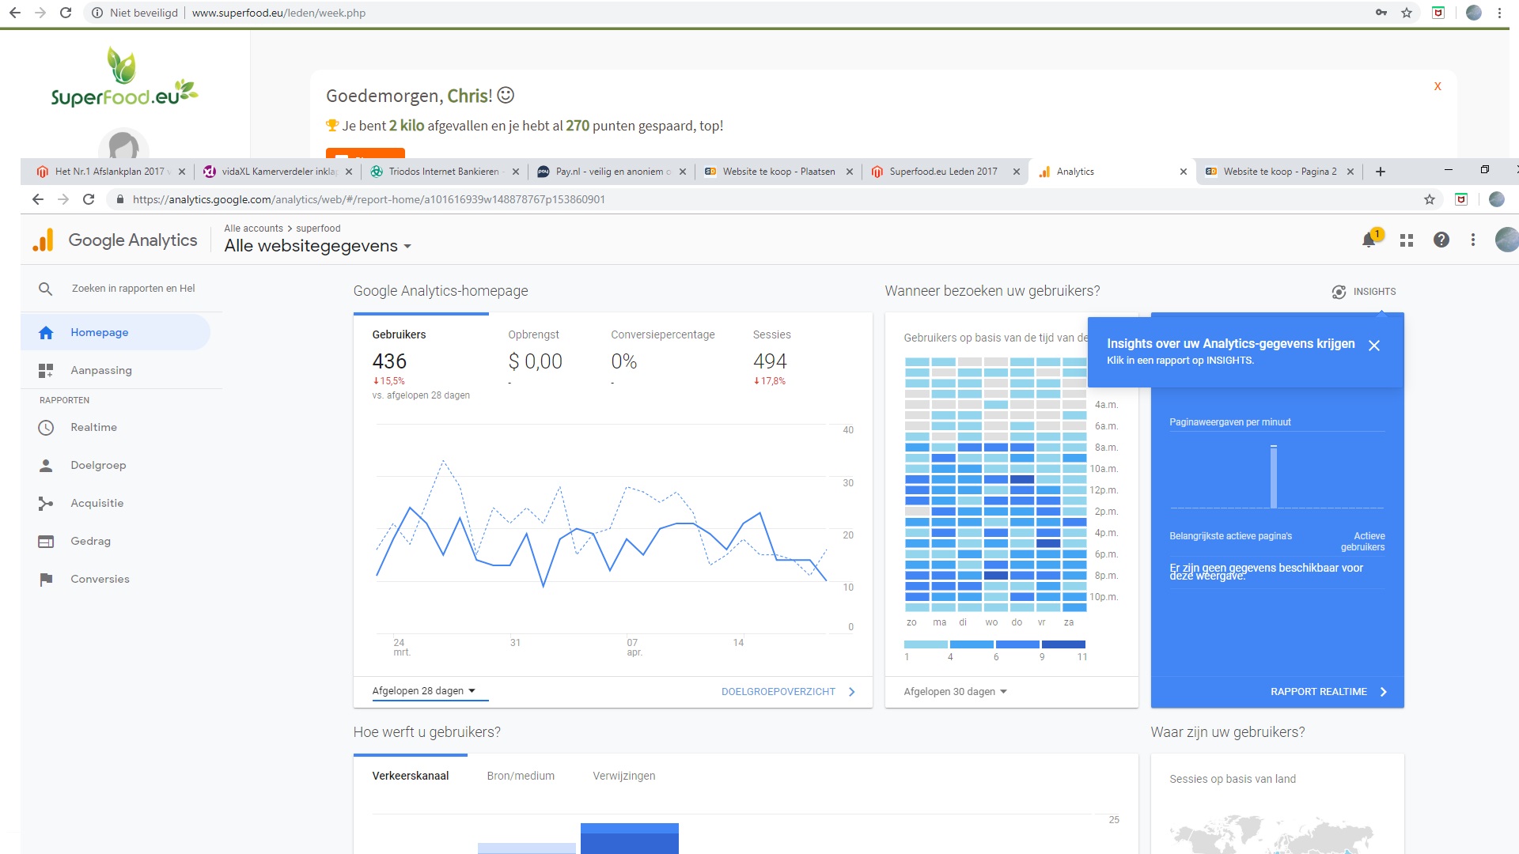Viewport: 1519px width, 854px height.
Task: Switch to Het Nr.1 Afslankplan 2017 tab
Action: tap(109, 172)
